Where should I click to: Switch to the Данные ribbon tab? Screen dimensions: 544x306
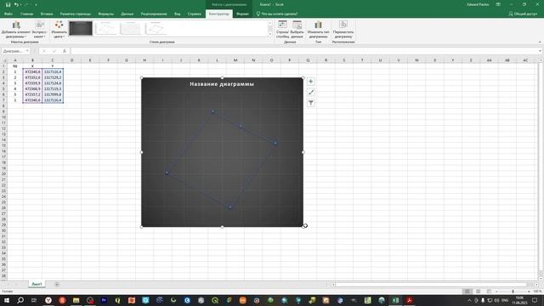(127, 14)
